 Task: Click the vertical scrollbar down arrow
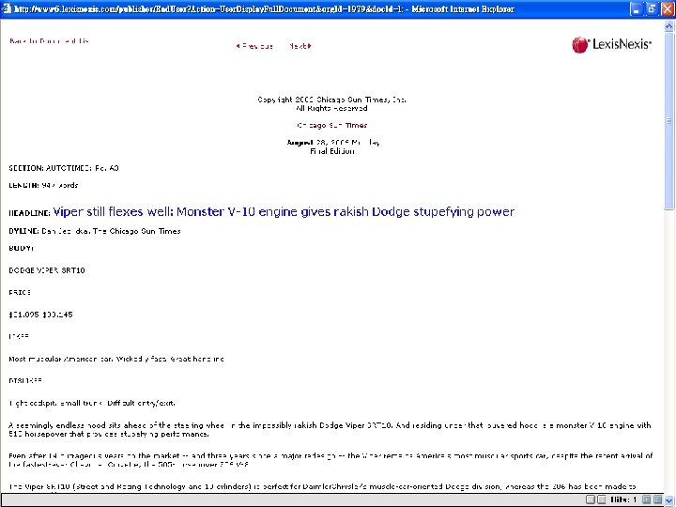(x=668, y=499)
